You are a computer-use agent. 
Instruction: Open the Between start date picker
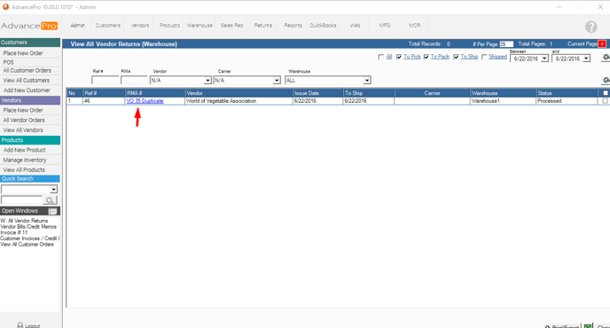click(x=544, y=59)
